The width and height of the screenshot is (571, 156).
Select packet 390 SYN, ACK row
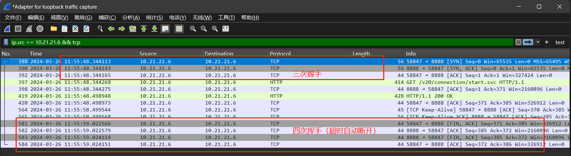[285, 68]
